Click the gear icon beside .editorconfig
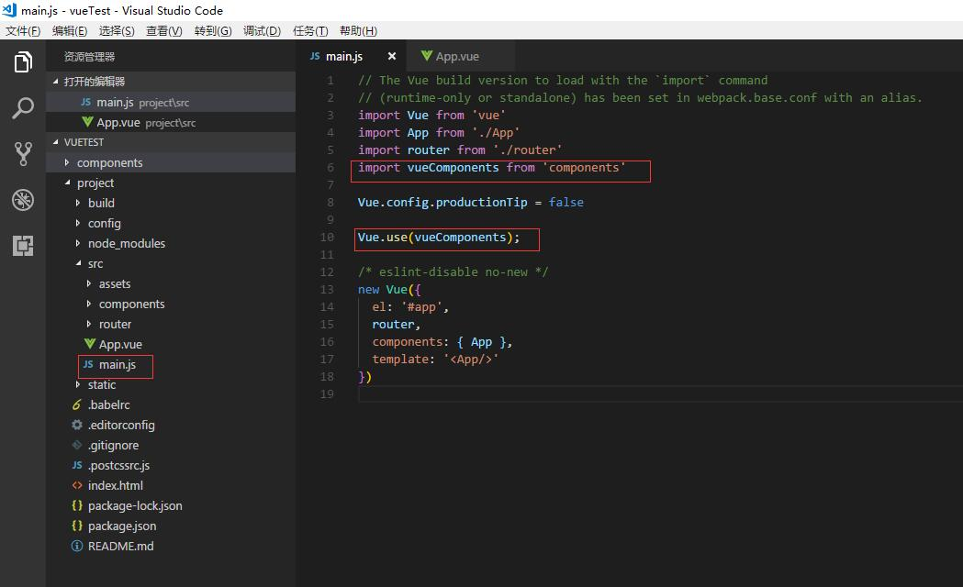963x587 pixels. 77,425
